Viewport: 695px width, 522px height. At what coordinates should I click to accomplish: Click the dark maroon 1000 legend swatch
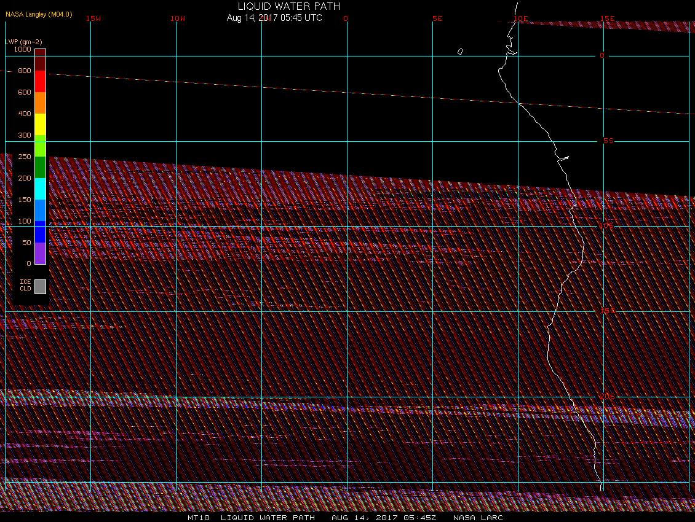pos(41,60)
